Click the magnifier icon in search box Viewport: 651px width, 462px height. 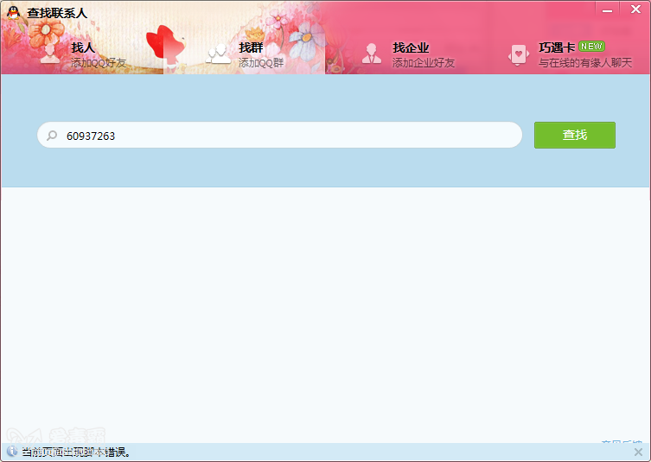pos(52,136)
